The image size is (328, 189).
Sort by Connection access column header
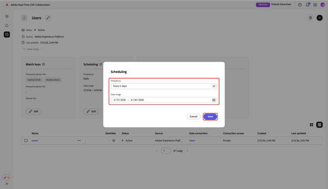234,133
